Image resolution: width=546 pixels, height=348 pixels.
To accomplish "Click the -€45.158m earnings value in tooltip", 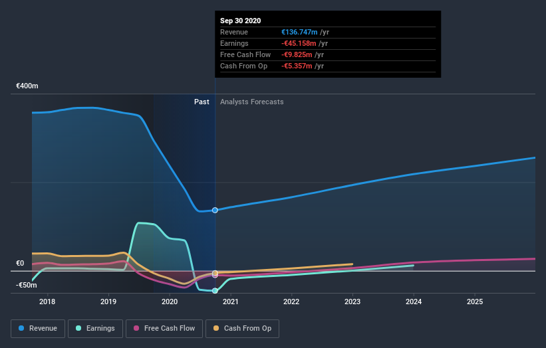I will 299,43.
